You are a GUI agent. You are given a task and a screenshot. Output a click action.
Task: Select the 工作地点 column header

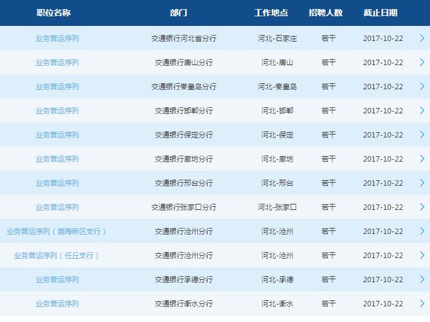(x=271, y=13)
